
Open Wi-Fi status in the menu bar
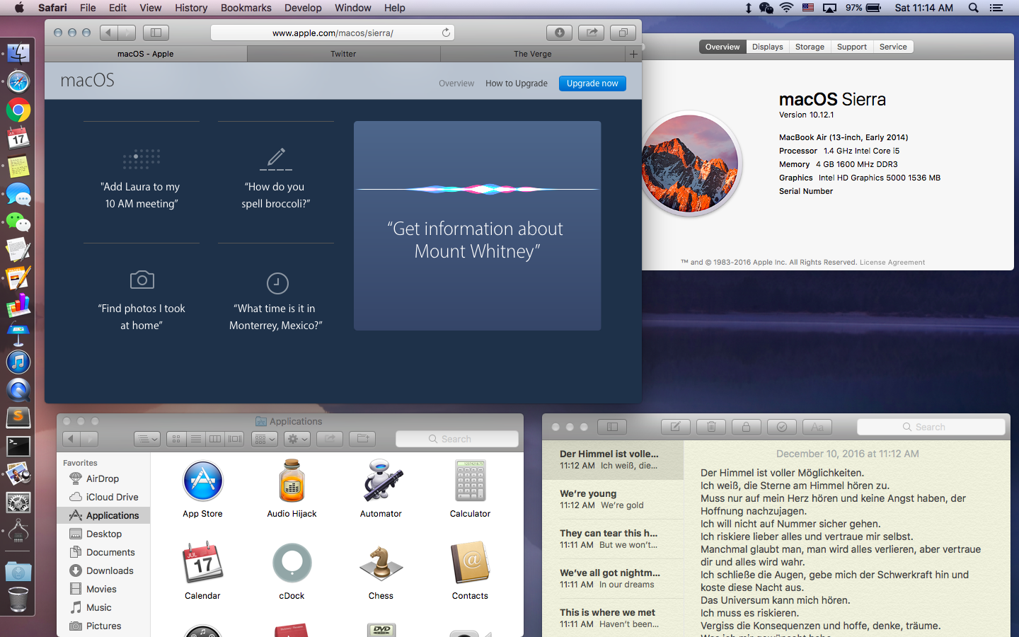786,8
